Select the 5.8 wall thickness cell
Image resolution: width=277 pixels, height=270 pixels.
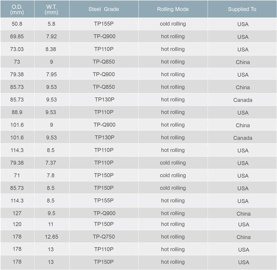pos(52,24)
